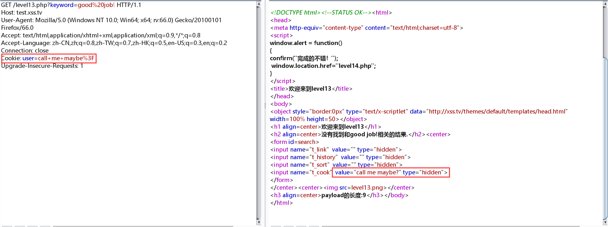Click the Cookie user=call+me+maybe%3F line
The width and height of the screenshot is (608, 227).
point(48,58)
